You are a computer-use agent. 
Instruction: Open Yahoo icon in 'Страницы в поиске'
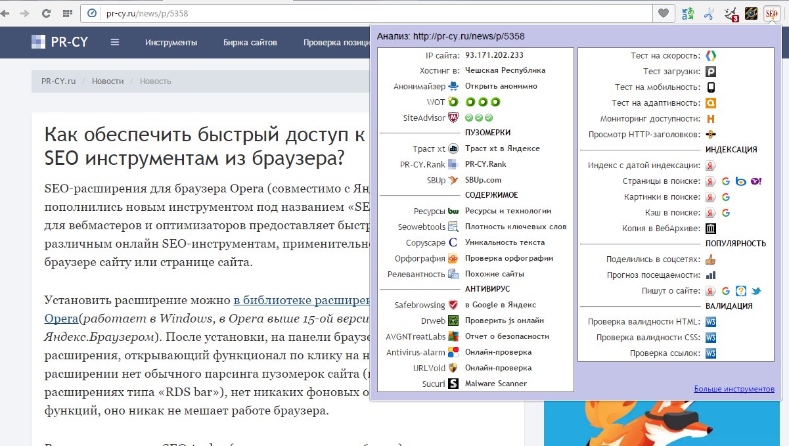[756, 181]
